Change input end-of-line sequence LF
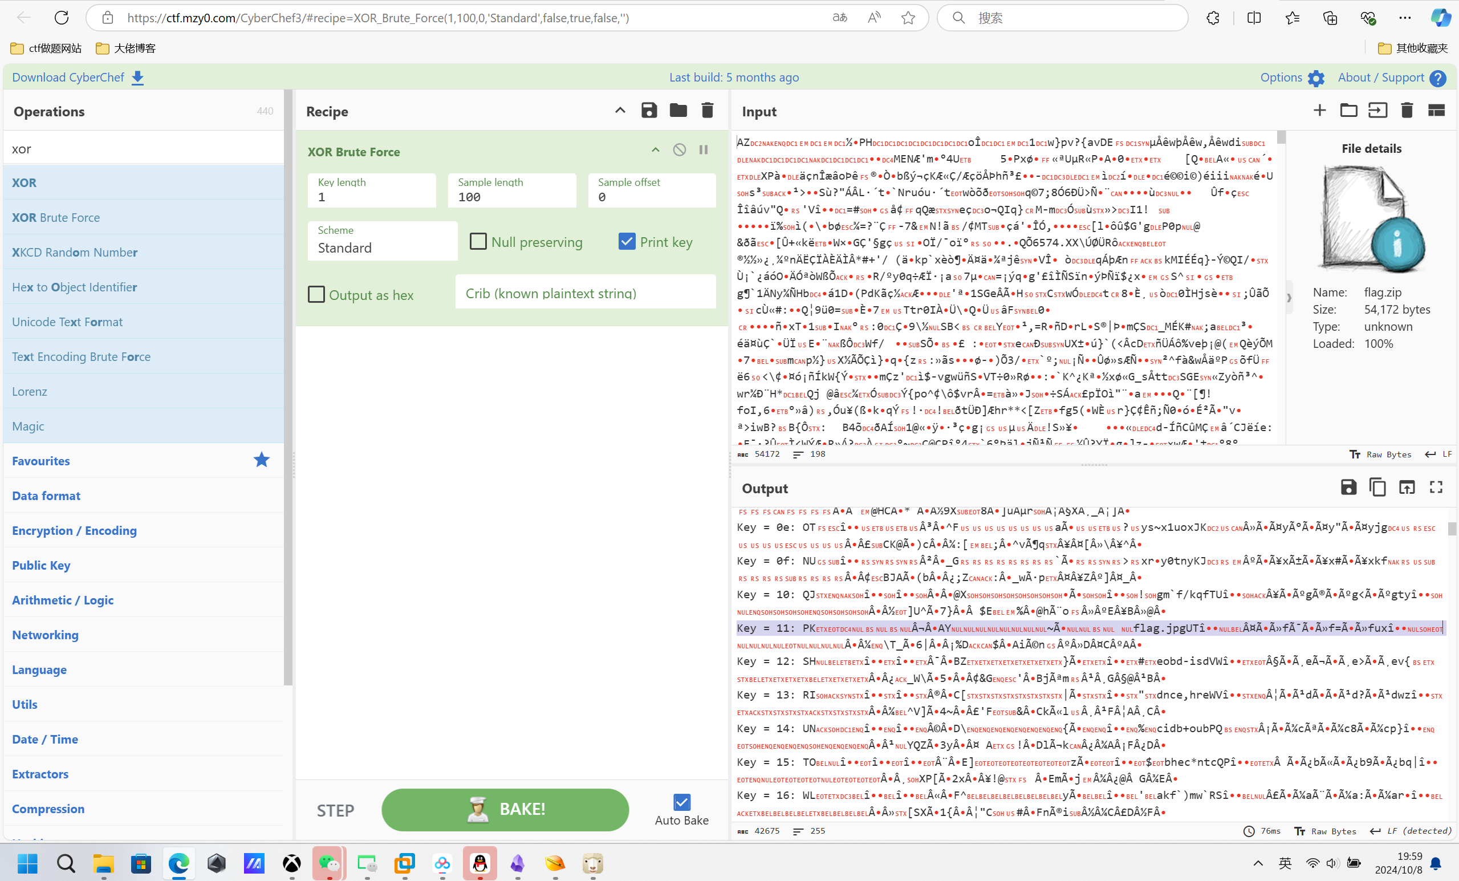This screenshot has width=1459, height=881. coord(1438,454)
